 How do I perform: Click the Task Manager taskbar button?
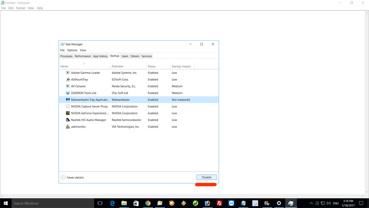(291, 203)
